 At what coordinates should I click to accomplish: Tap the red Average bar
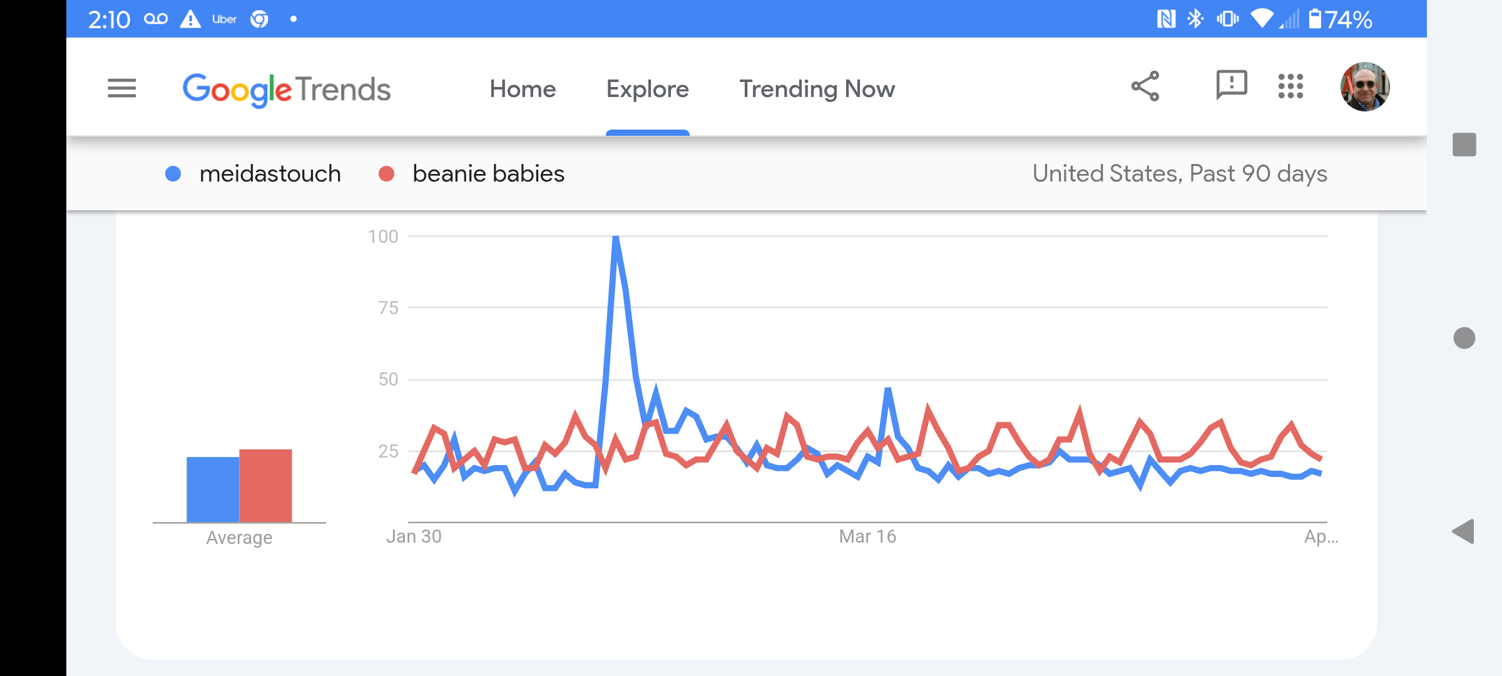[x=265, y=485]
